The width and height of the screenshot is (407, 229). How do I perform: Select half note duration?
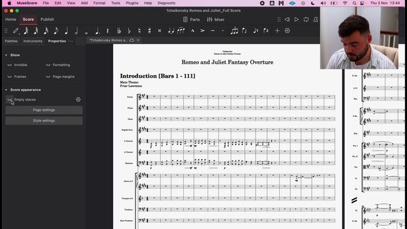76,31
